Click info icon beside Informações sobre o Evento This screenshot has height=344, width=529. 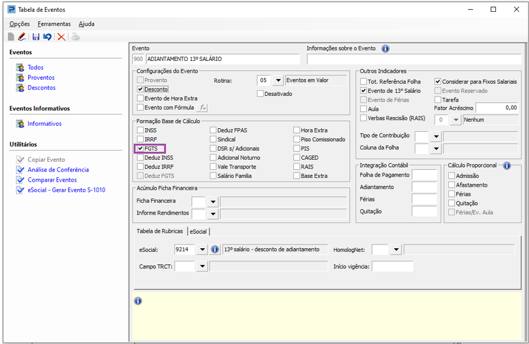point(385,49)
